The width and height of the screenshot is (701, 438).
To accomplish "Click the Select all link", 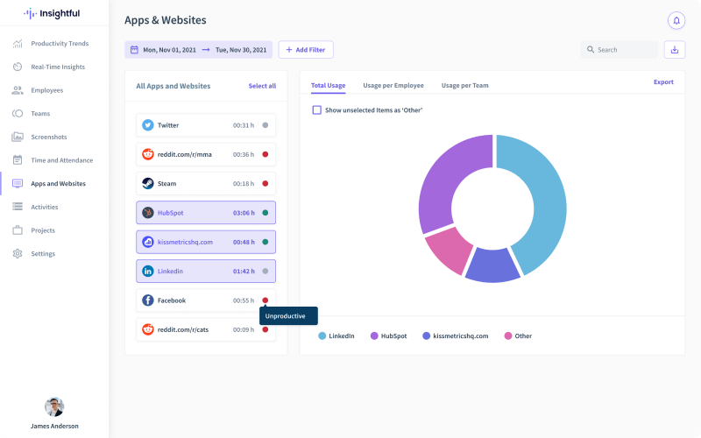I will point(262,86).
